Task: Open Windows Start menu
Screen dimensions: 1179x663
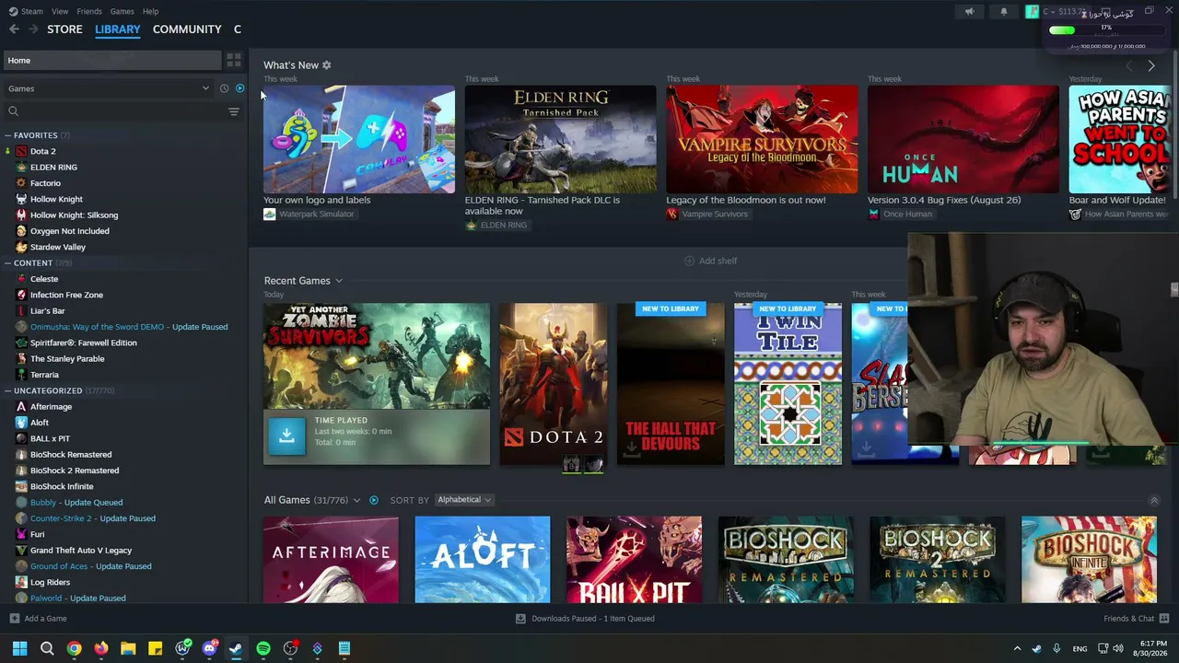Action: click(19, 648)
